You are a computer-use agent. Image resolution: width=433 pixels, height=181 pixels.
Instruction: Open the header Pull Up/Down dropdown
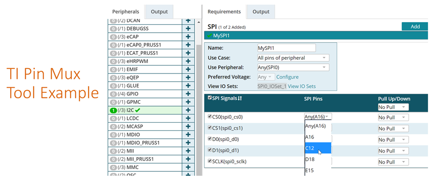393,107
